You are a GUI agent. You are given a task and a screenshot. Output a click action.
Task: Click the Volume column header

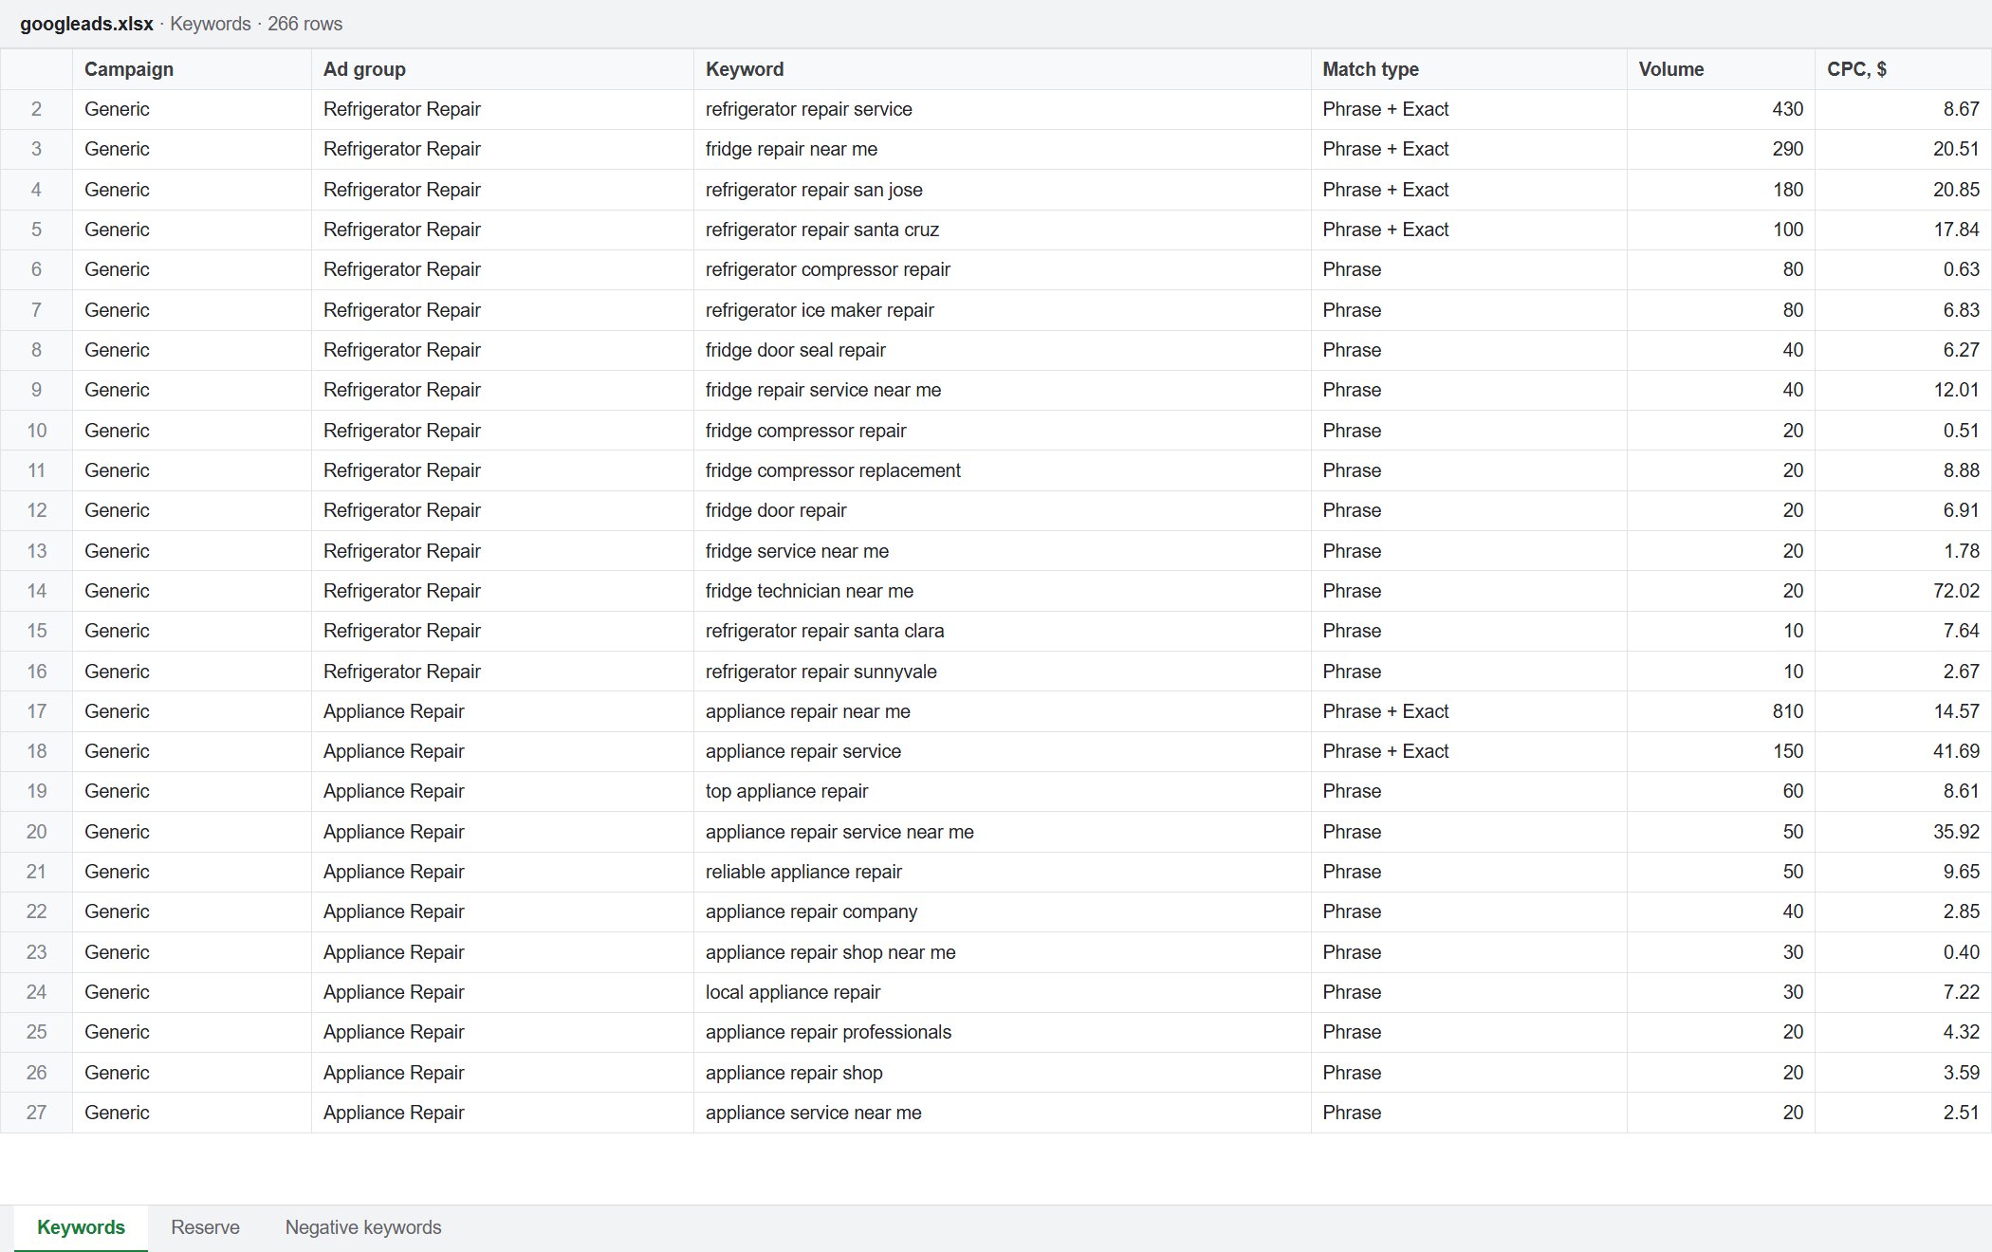[1721, 69]
